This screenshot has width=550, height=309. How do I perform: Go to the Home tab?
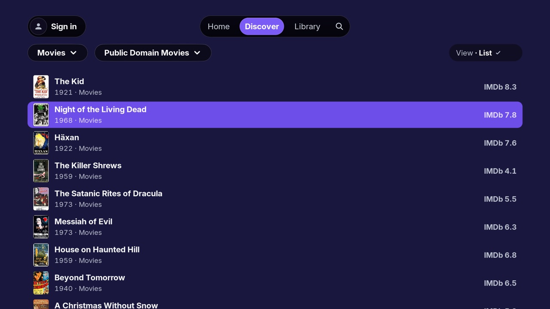pyautogui.click(x=219, y=26)
